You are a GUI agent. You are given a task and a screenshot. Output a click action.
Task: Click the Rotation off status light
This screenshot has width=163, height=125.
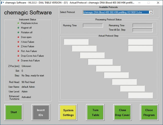pos(18,32)
